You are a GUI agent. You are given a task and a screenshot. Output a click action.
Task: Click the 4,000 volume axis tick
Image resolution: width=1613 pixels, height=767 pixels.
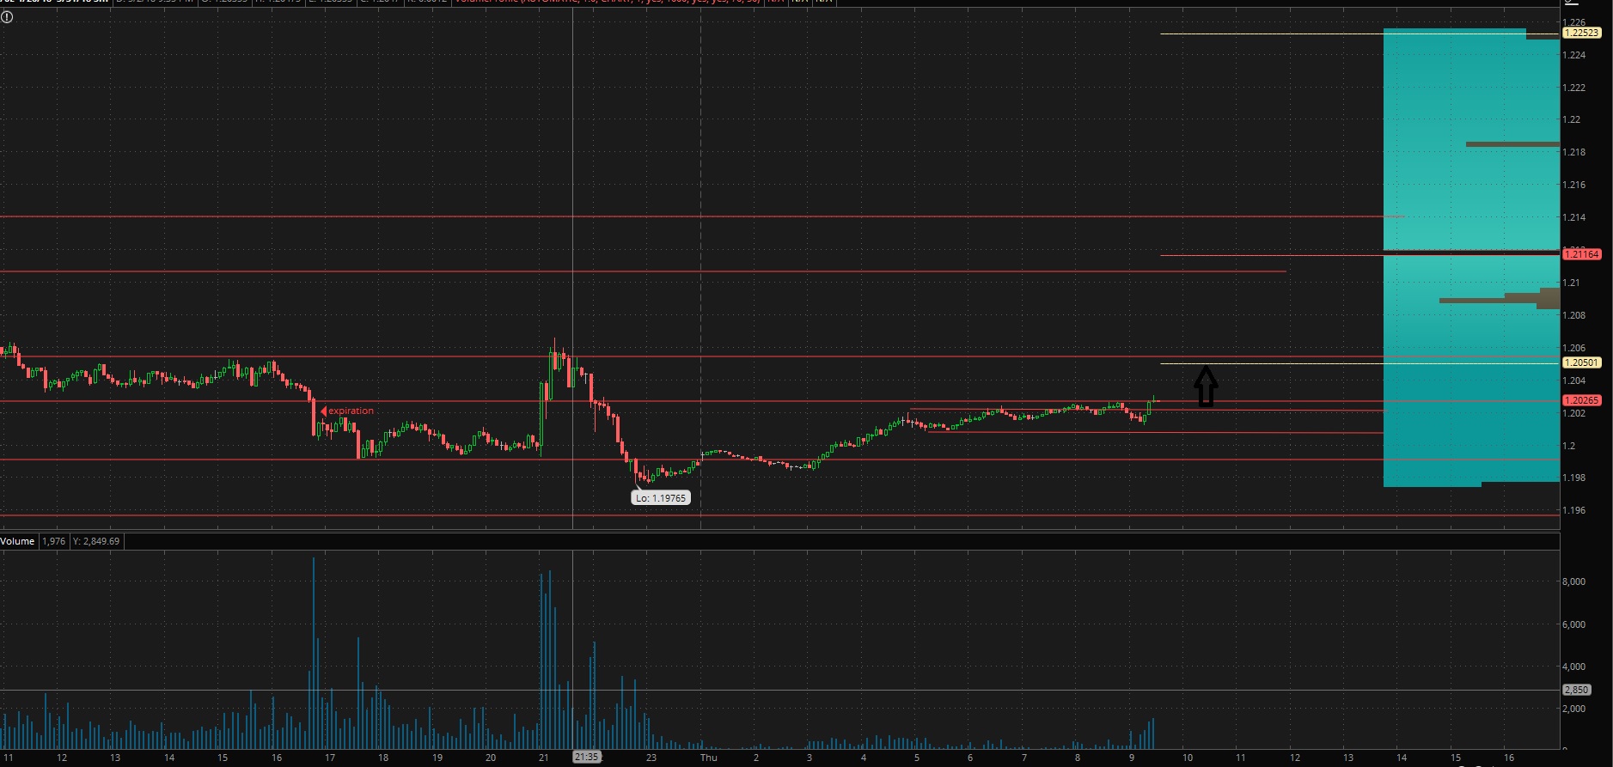pyautogui.click(x=1573, y=667)
